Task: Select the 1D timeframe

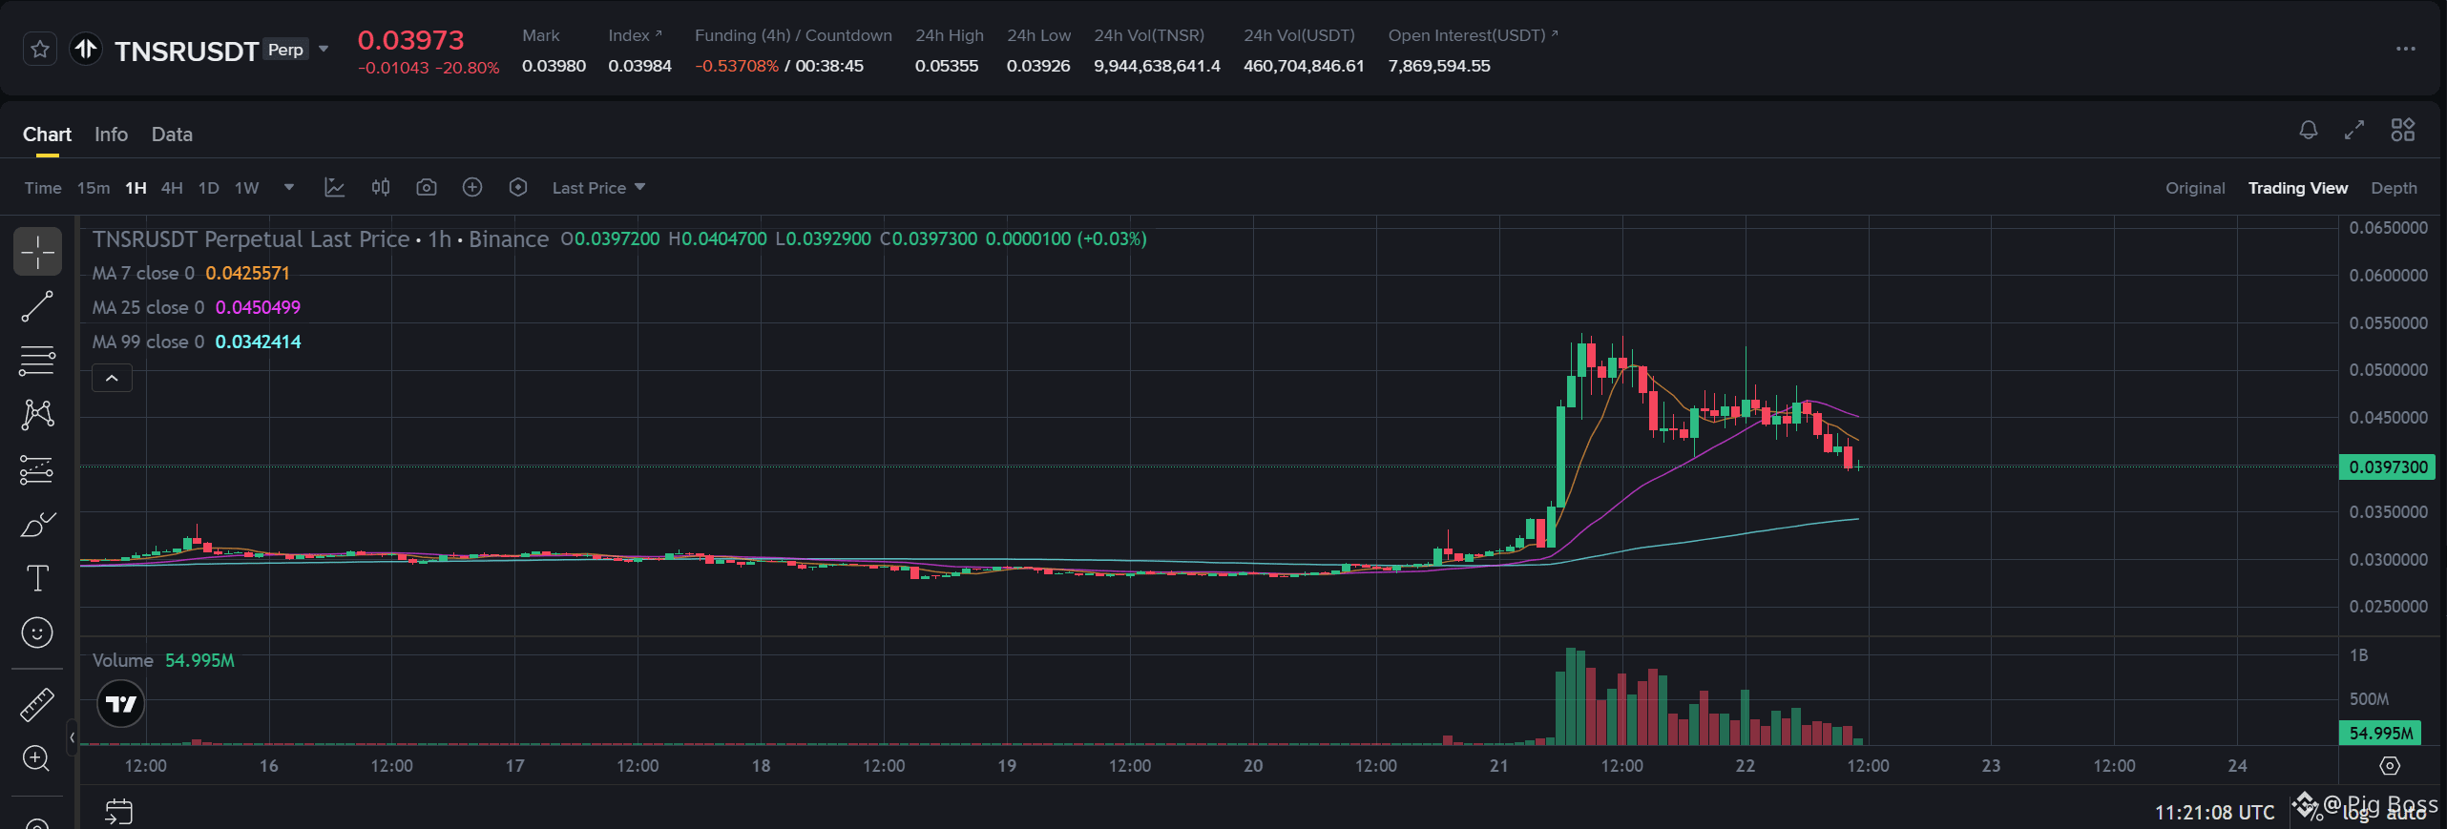Action: 208,188
